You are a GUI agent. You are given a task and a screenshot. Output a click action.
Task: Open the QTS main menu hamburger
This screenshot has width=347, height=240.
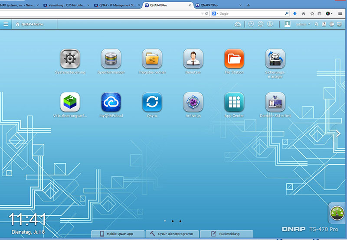(x=6, y=24)
